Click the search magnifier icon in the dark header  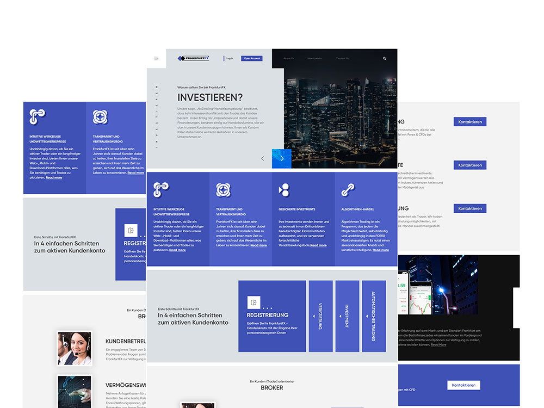point(385,58)
